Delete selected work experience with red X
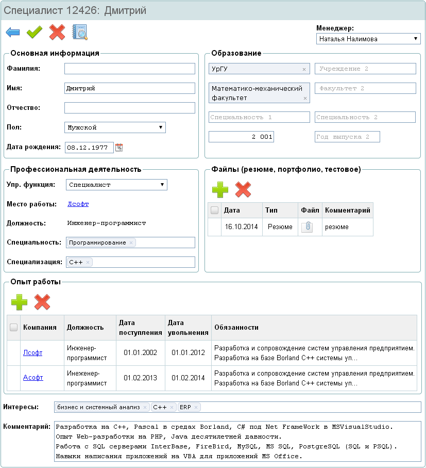Image resolution: width=426 pixels, height=468 pixels. tap(42, 302)
